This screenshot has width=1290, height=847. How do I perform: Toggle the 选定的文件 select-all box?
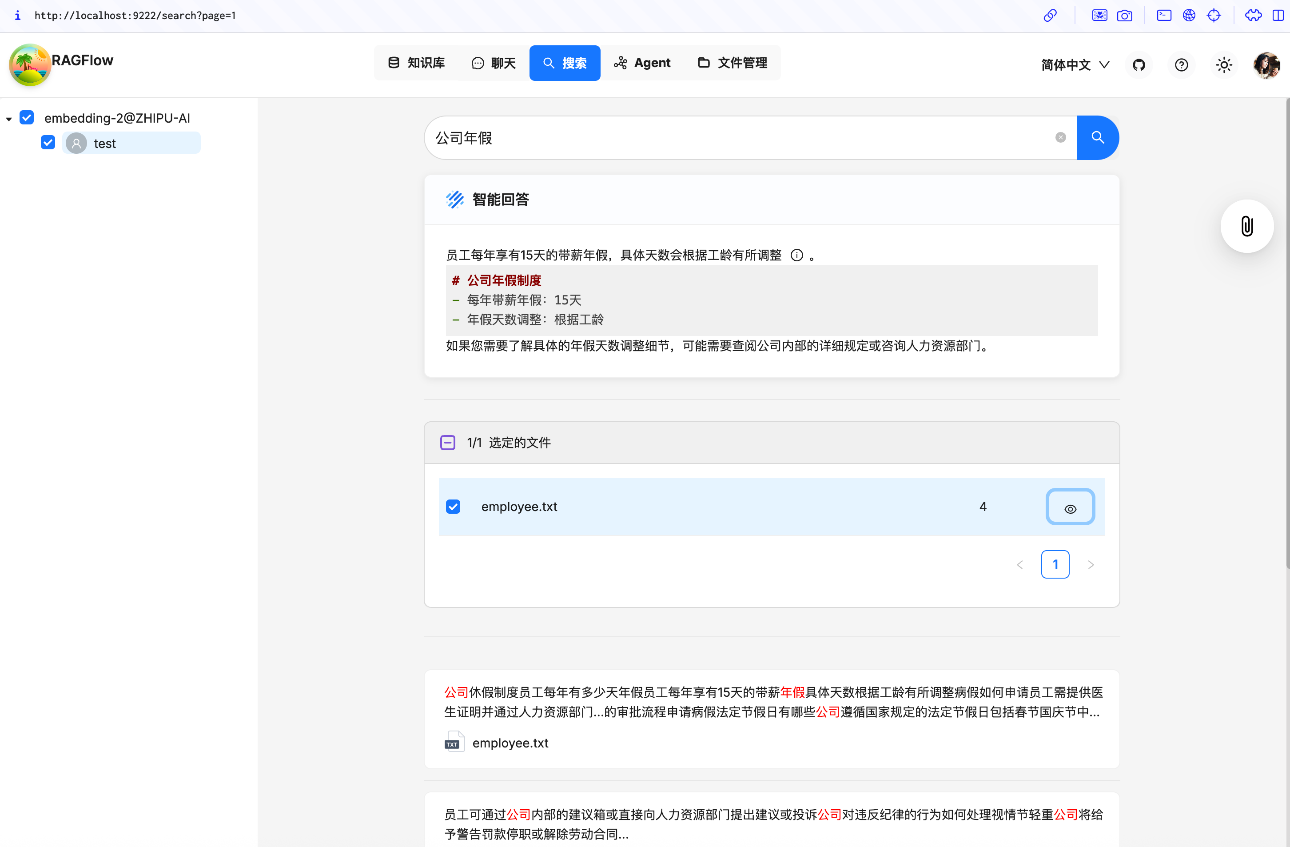[448, 443]
